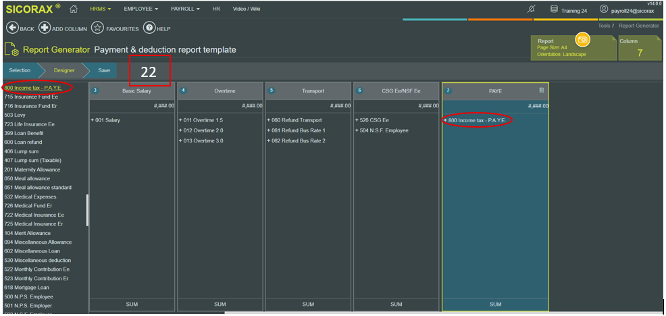The height and width of the screenshot is (316, 666).
Task: Click the orange screenshot camera icon
Action: 583,39
